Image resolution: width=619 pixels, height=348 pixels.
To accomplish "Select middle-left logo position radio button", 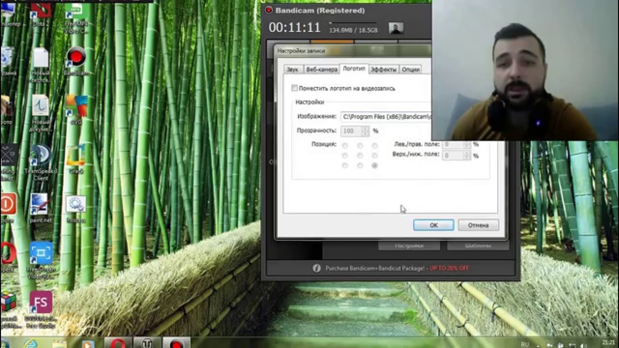I will click(345, 156).
